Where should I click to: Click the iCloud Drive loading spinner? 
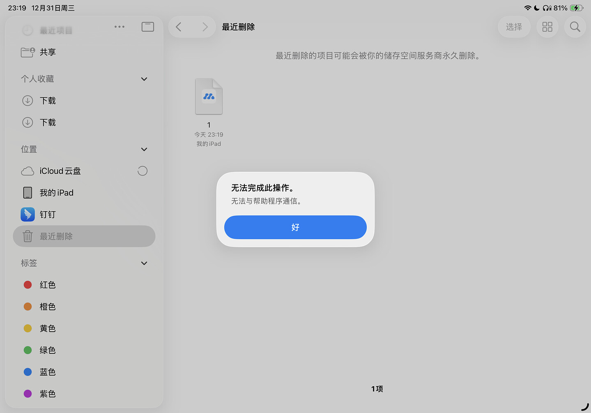point(143,171)
